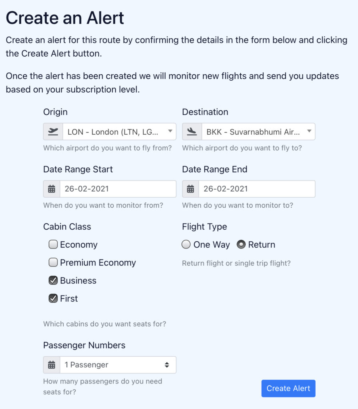Click the departing plane icon beside Origin
The image size is (358, 409).
pos(53,131)
